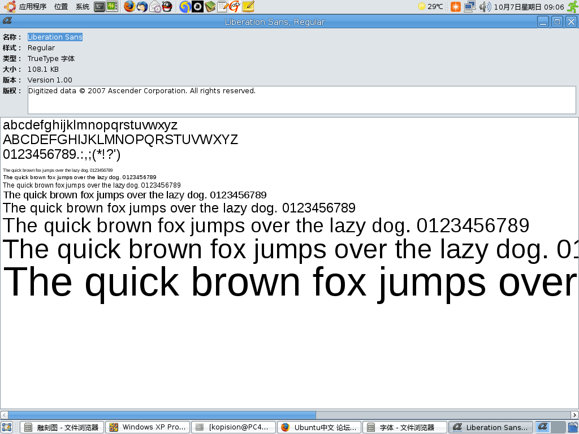Image resolution: width=579 pixels, height=434 pixels.
Task: Switch to the kopision@PC4 terminal window
Action: point(234,427)
